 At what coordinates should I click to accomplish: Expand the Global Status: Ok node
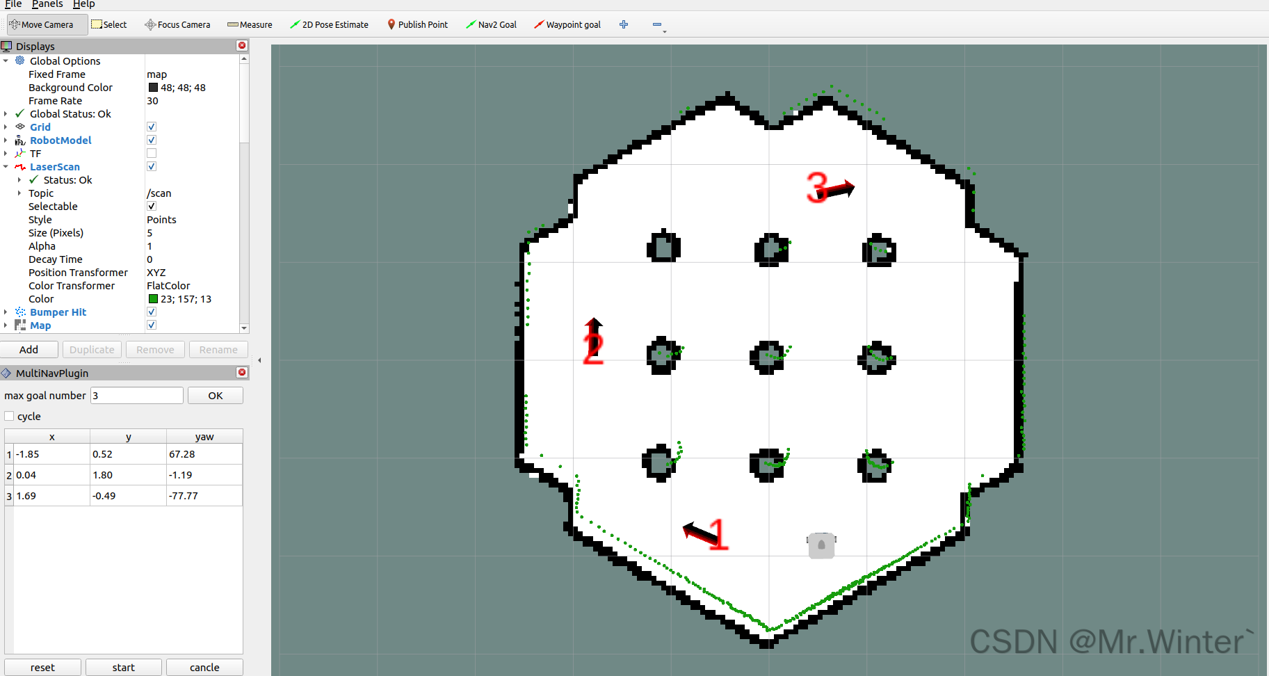tap(6, 113)
